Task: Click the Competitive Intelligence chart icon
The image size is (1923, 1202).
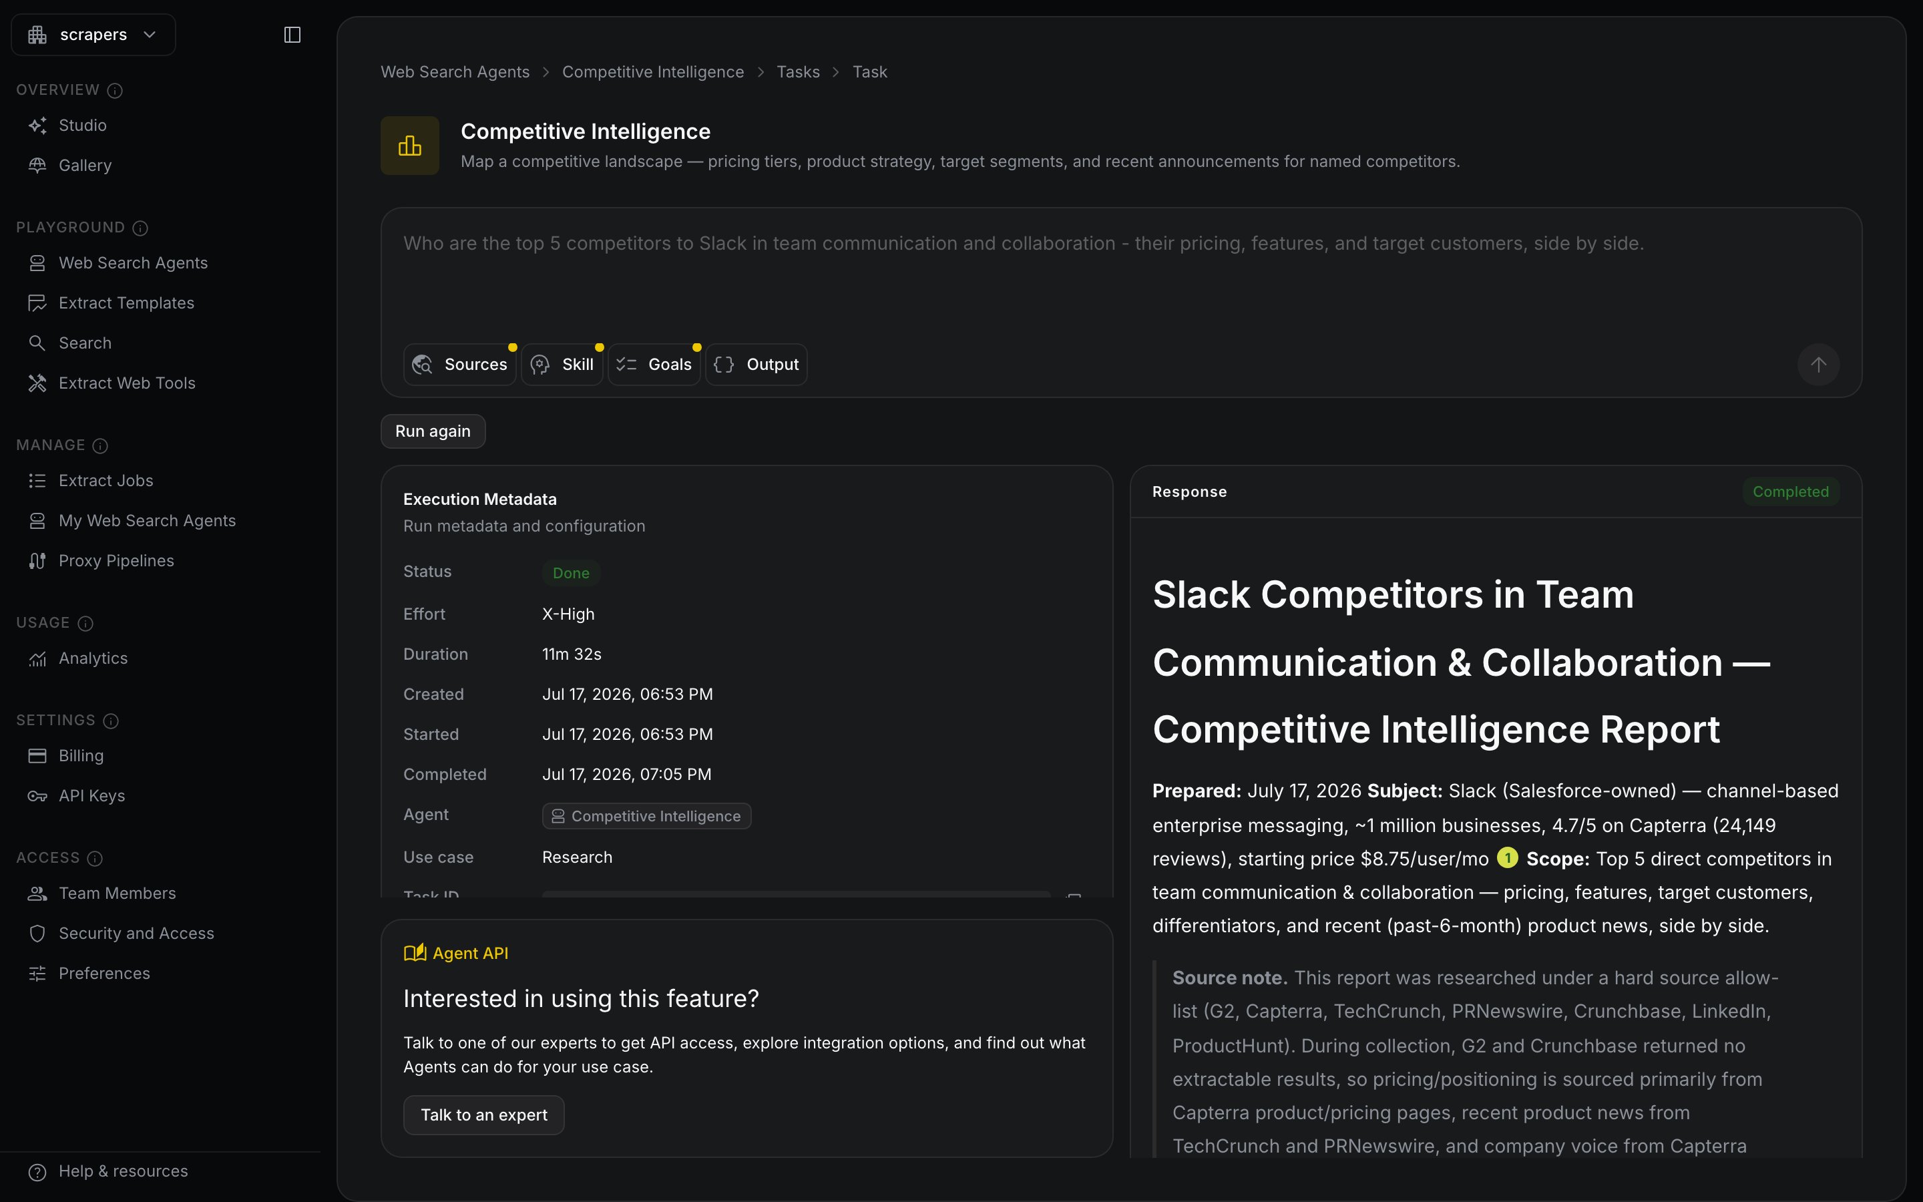Action: coord(410,146)
